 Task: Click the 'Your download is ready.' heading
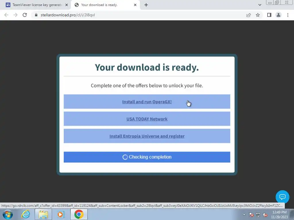(147, 67)
